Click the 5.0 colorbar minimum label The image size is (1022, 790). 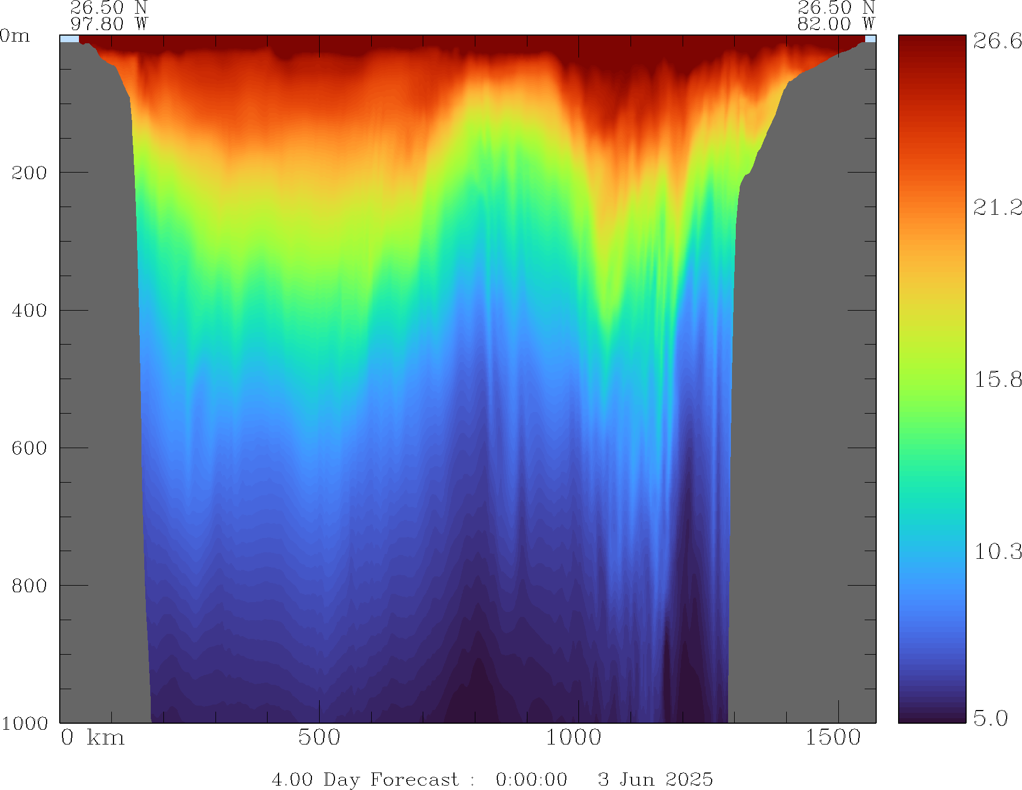(990, 718)
